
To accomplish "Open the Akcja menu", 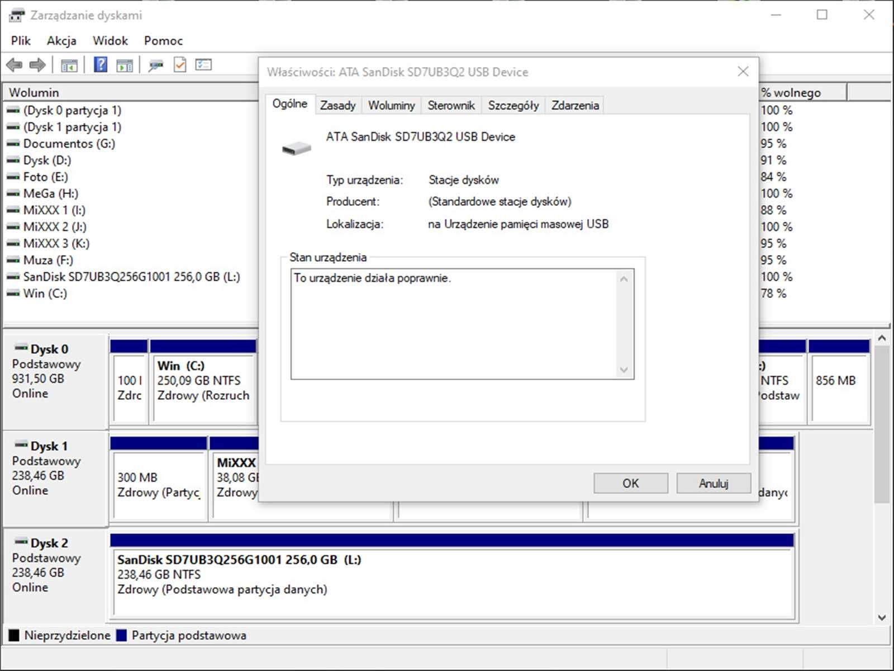I will pyautogui.click(x=61, y=41).
